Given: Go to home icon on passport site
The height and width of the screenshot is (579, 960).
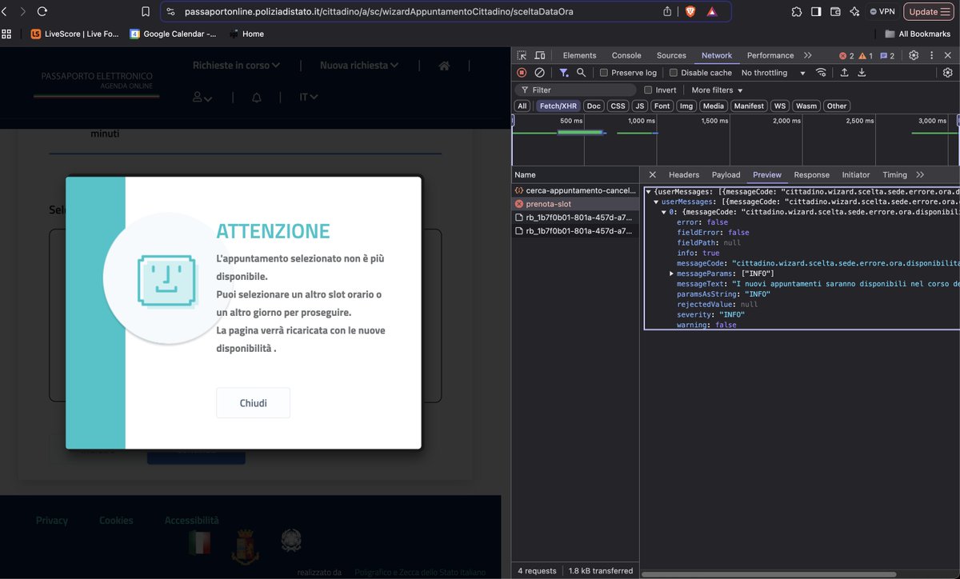Looking at the screenshot, I should click(444, 66).
